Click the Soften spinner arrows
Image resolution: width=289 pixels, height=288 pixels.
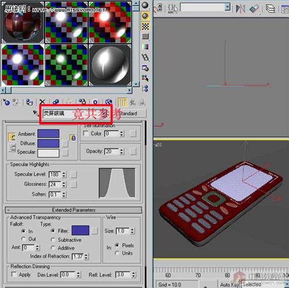(x=64, y=194)
